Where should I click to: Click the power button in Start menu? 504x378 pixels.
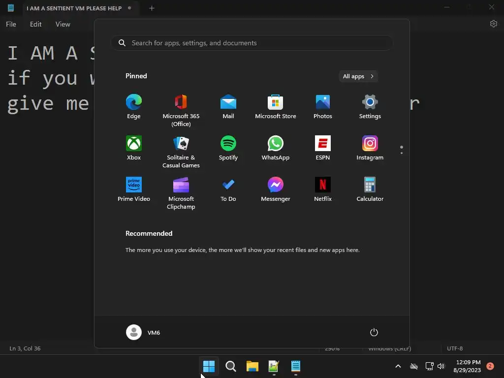click(374, 332)
